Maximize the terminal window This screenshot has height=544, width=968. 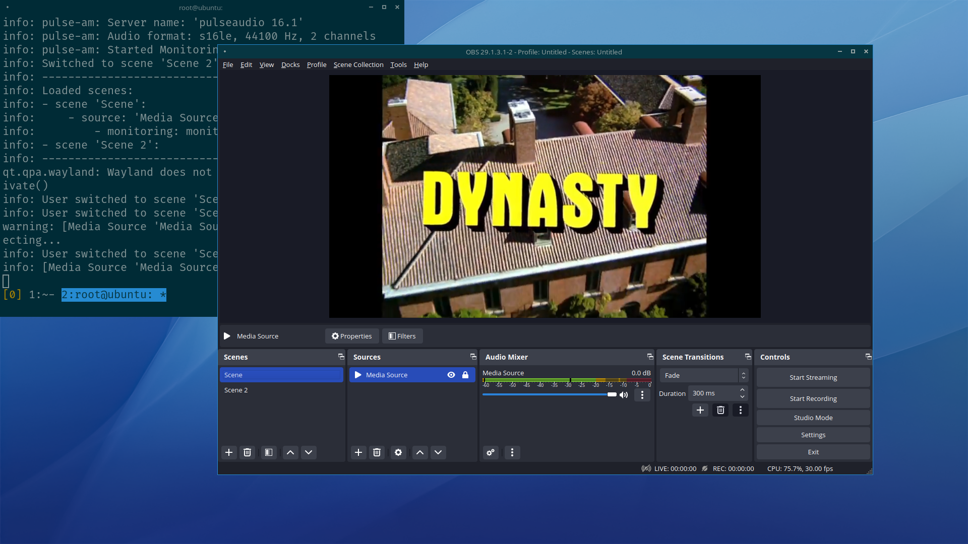tap(384, 7)
